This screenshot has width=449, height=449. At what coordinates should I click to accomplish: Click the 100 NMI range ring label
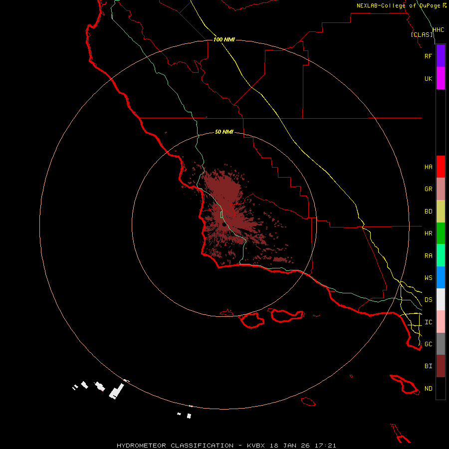pos(224,39)
